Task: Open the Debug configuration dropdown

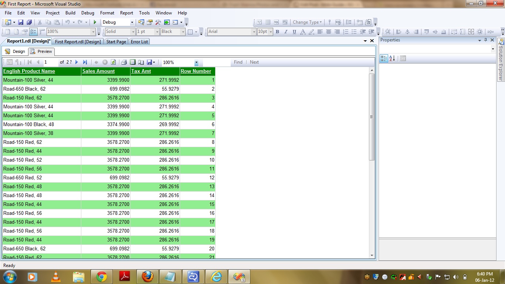Action: coord(132,23)
